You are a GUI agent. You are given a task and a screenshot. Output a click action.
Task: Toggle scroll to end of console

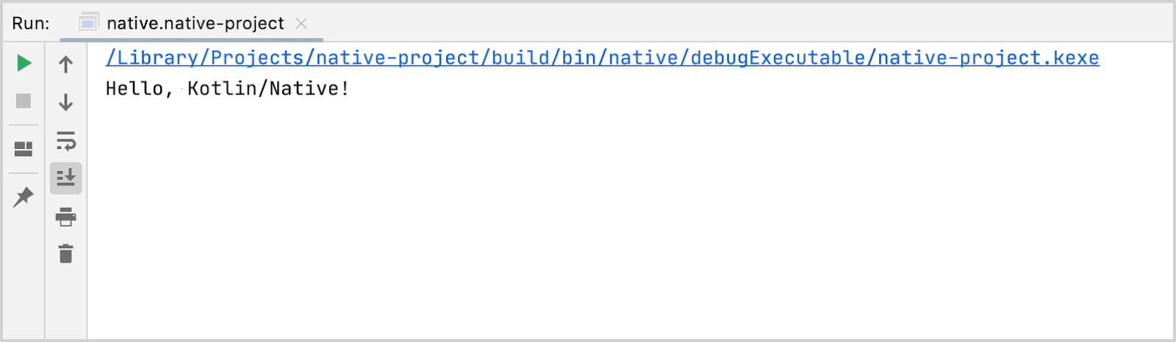(x=65, y=178)
